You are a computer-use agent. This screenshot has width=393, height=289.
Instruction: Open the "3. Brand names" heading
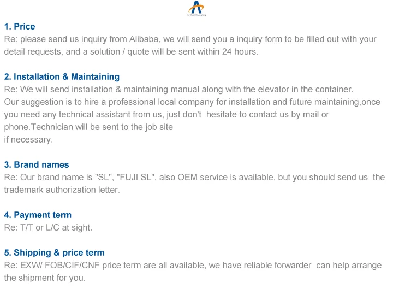[x=37, y=164]
